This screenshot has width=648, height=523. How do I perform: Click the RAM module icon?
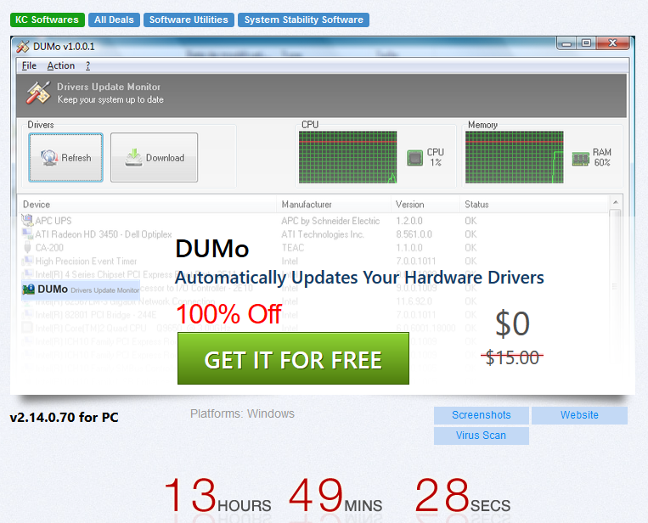pos(580,158)
